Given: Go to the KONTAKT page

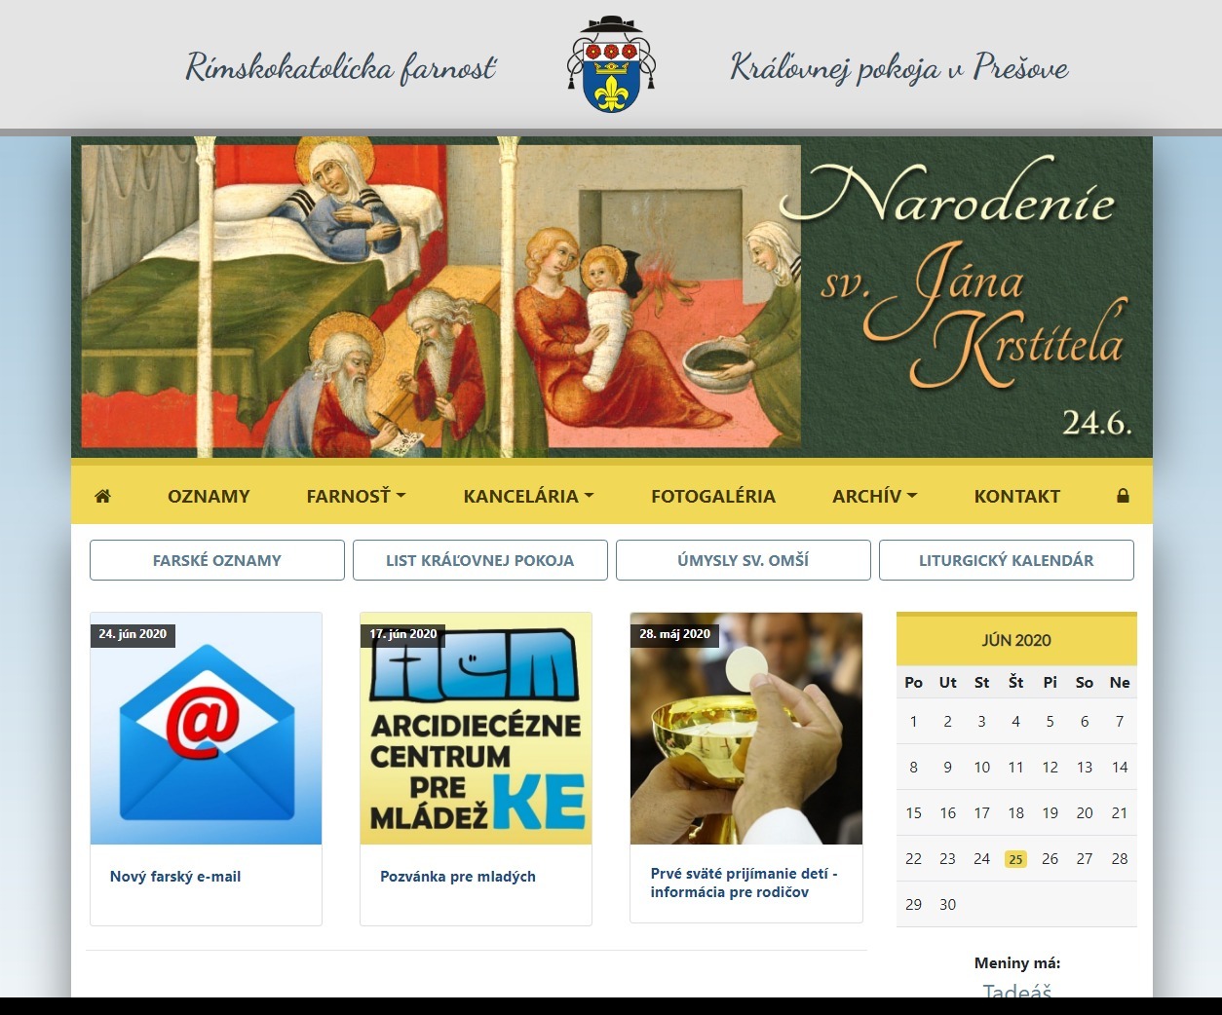Looking at the screenshot, I should click(x=1017, y=496).
